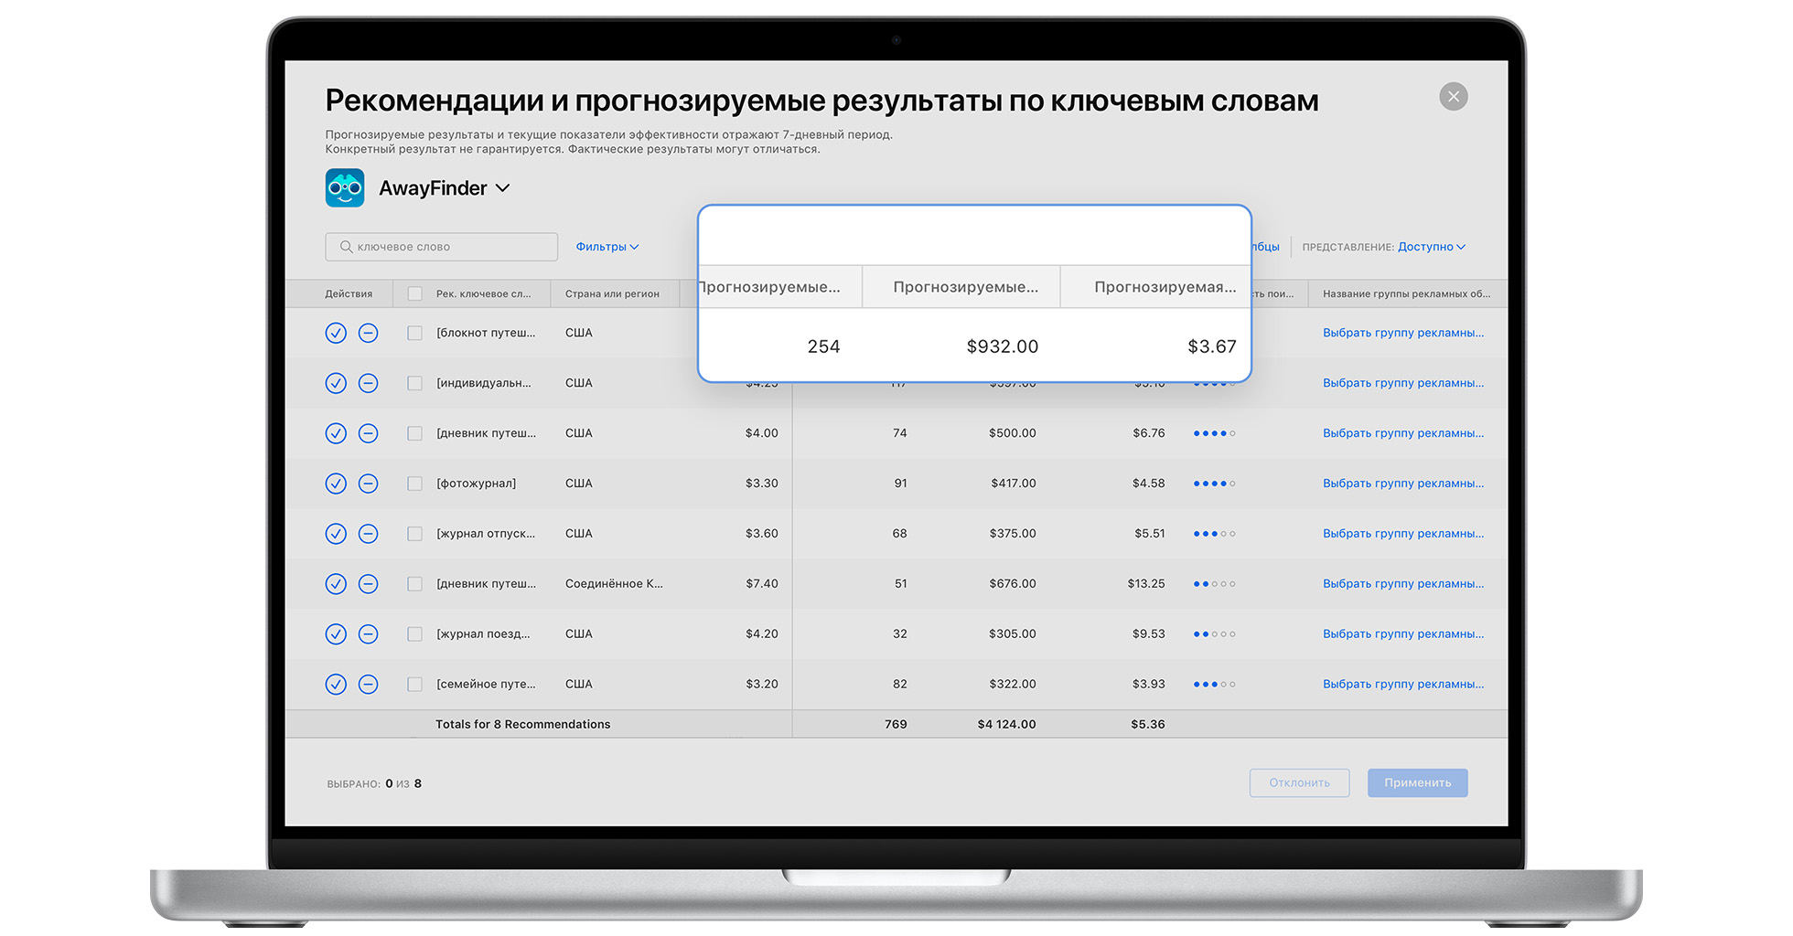Sort by middle Прогнозируемые... column in the callout
This screenshot has width=1793, height=936.
pyautogui.click(x=965, y=287)
